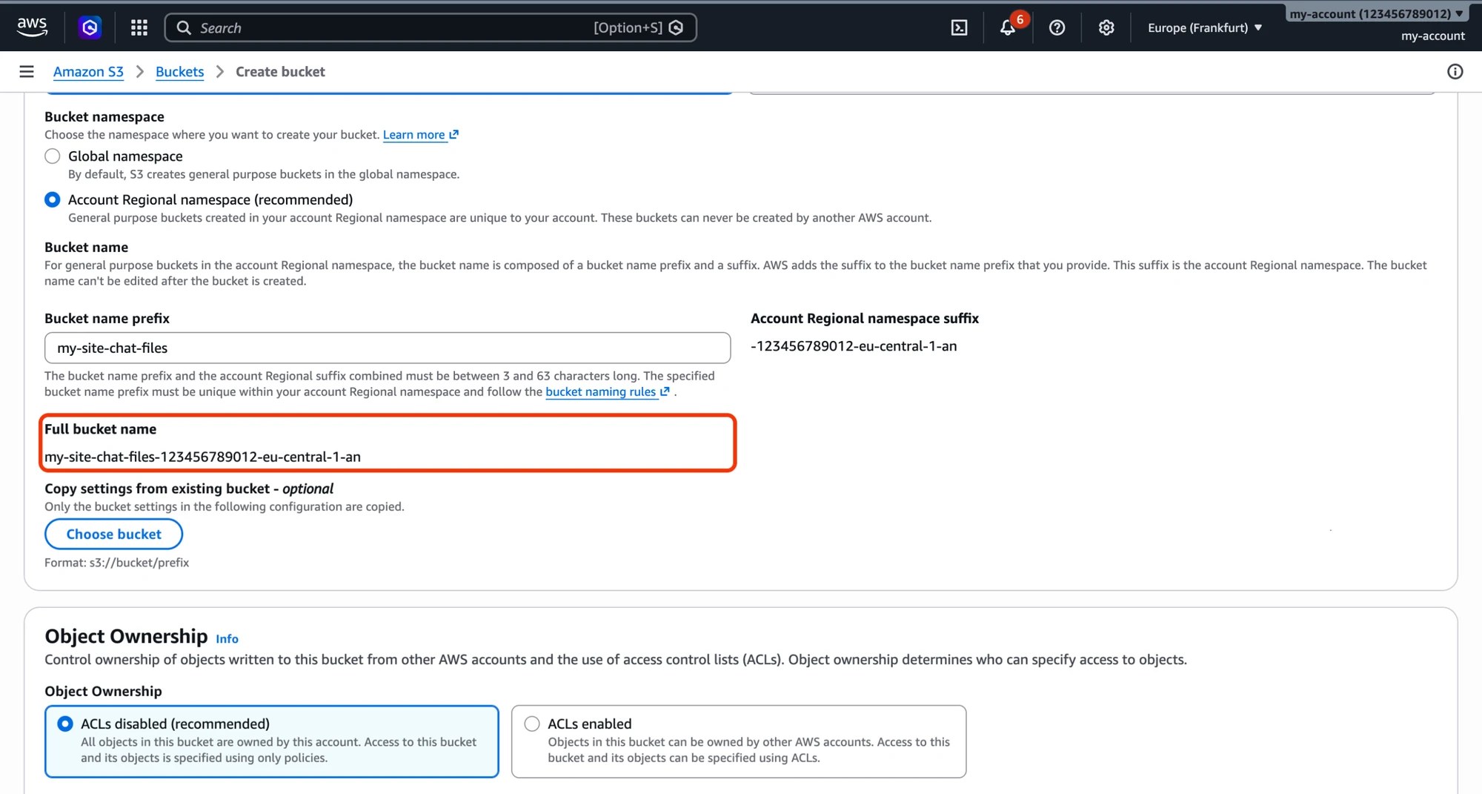Click the Format: s3://bucket/prefix hint text
This screenshot has width=1482, height=794.
point(116,562)
